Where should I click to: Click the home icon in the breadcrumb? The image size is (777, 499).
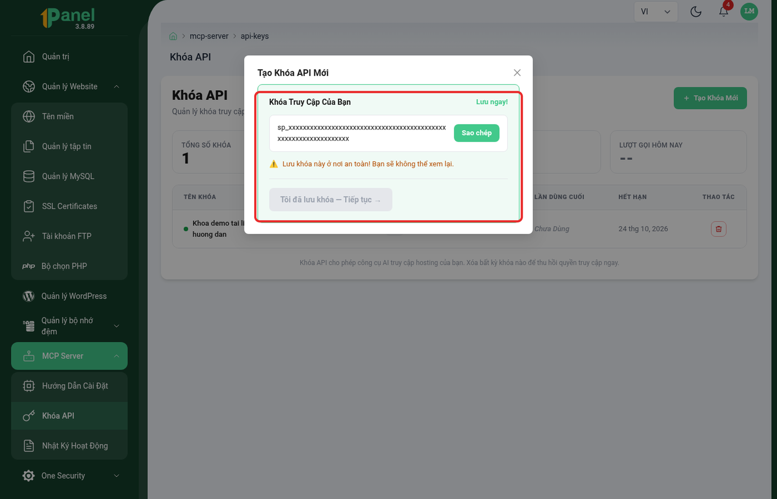(173, 36)
